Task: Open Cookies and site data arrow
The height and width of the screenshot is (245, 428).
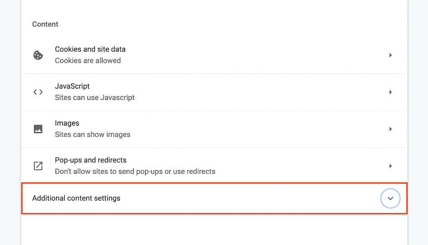Action: point(390,55)
